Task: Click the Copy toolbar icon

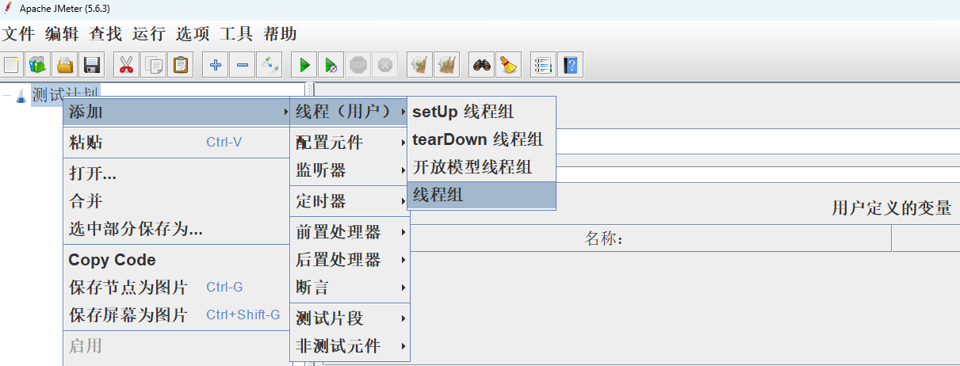Action: [x=154, y=65]
